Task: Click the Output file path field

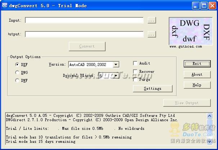Action: (84, 34)
